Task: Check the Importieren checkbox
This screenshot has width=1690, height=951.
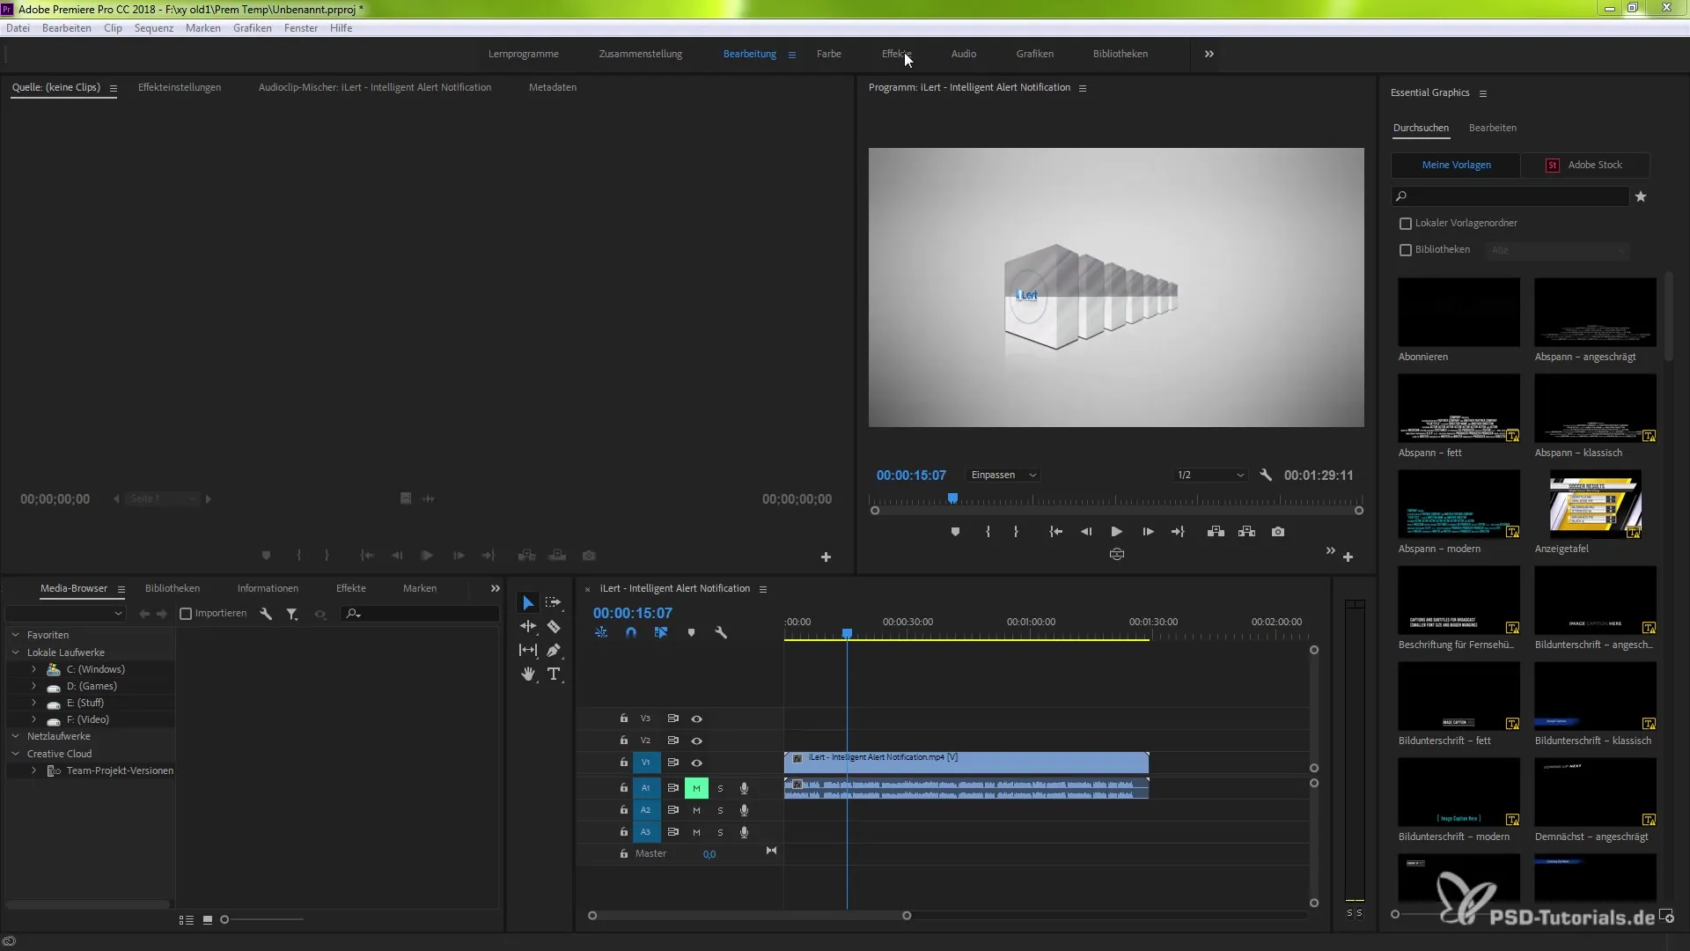Action: [x=186, y=614]
